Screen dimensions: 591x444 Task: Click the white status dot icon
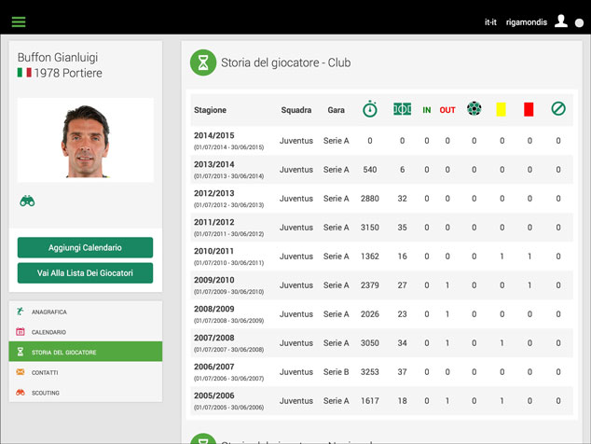click(x=579, y=23)
